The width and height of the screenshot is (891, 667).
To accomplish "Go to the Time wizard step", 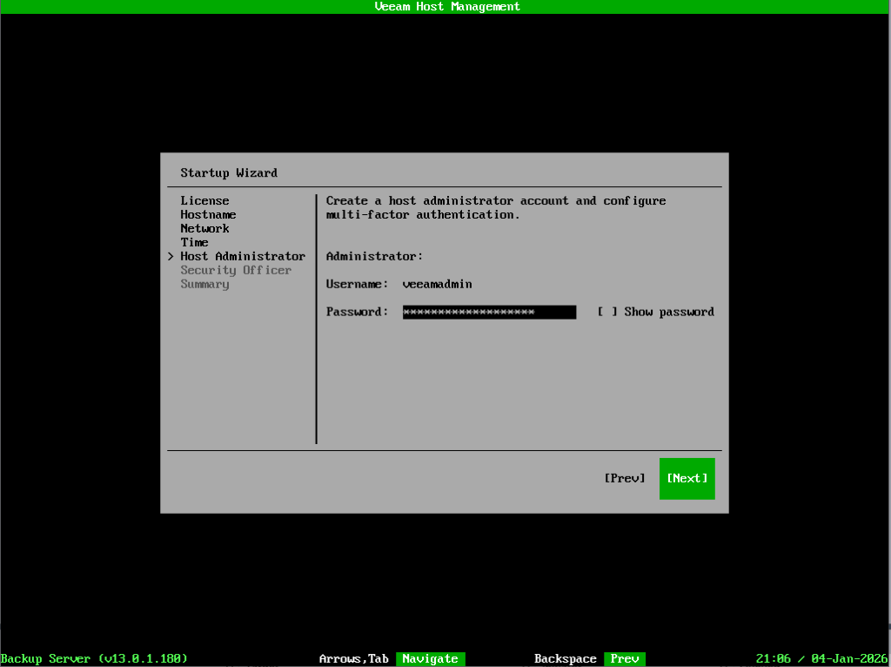I will tap(194, 242).
